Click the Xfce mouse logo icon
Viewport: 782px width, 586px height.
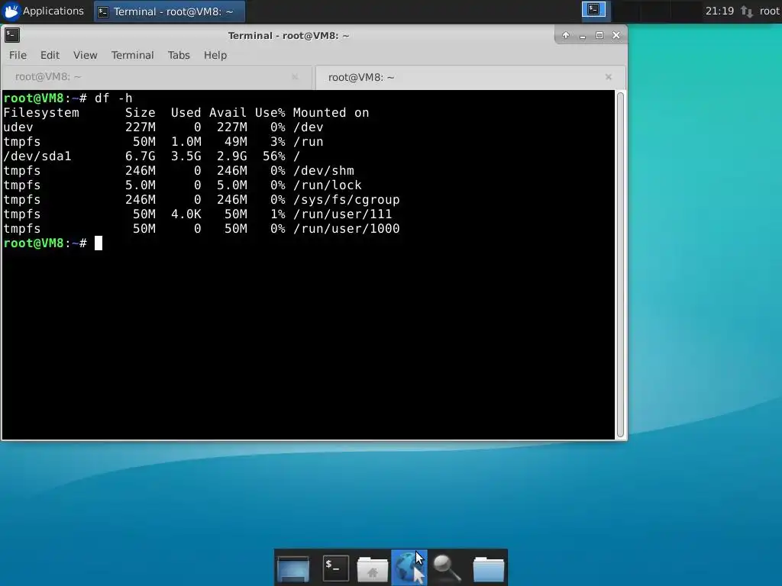(x=11, y=11)
